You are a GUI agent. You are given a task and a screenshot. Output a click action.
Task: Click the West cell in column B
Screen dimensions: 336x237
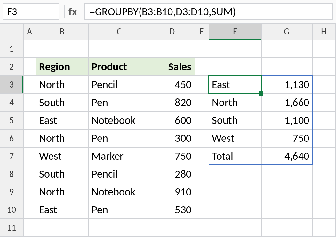click(62, 156)
